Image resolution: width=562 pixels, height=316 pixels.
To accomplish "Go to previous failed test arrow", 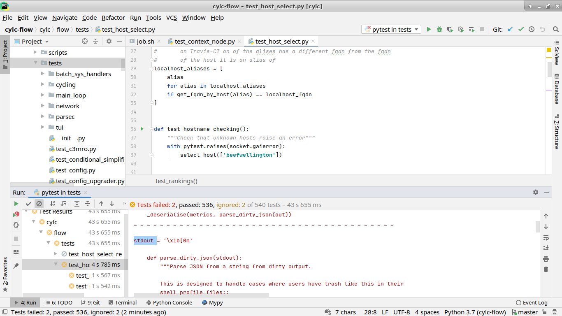I will (101, 204).
